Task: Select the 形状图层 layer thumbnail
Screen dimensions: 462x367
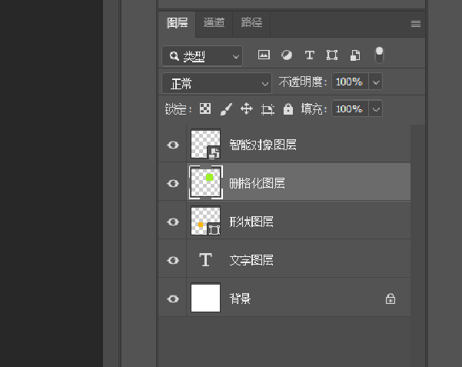Action: coord(205,222)
